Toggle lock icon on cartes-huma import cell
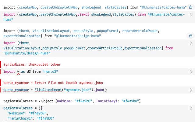The height and width of the screenshot is (122, 195). click(190, 7)
